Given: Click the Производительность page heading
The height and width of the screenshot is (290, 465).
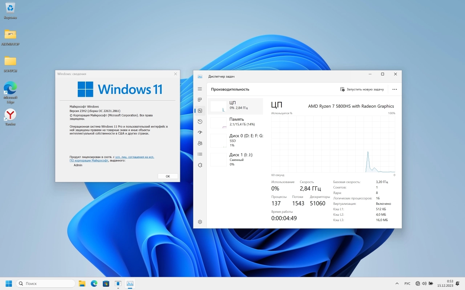Looking at the screenshot, I should 230,89.
